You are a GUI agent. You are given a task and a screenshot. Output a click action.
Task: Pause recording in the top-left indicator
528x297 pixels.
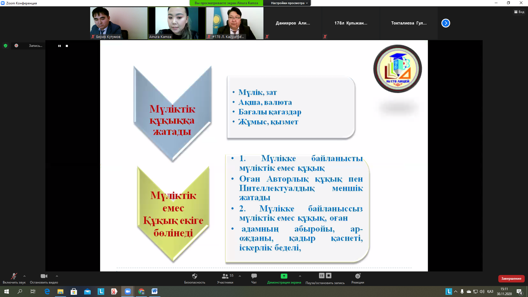pyautogui.click(x=59, y=46)
